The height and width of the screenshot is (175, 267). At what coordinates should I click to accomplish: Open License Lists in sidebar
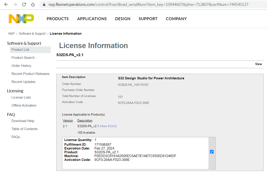tap(21, 98)
